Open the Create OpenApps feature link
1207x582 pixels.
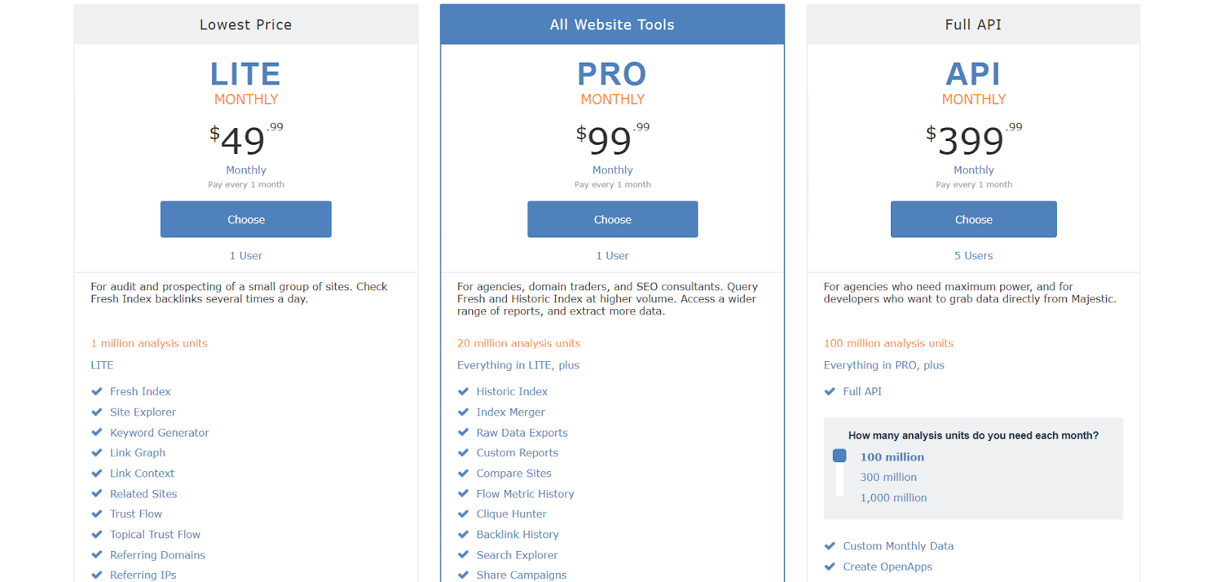click(887, 567)
